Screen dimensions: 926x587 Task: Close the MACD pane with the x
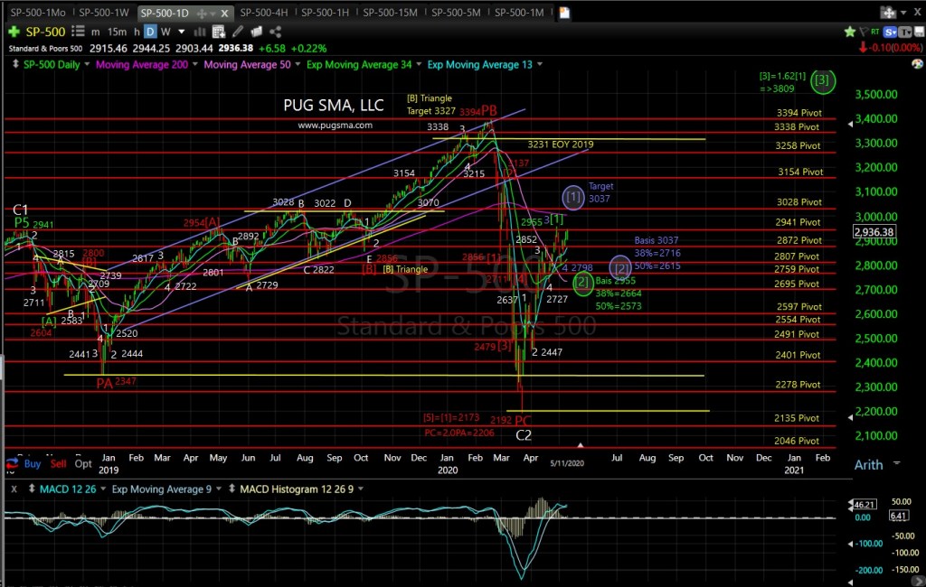coord(14,489)
